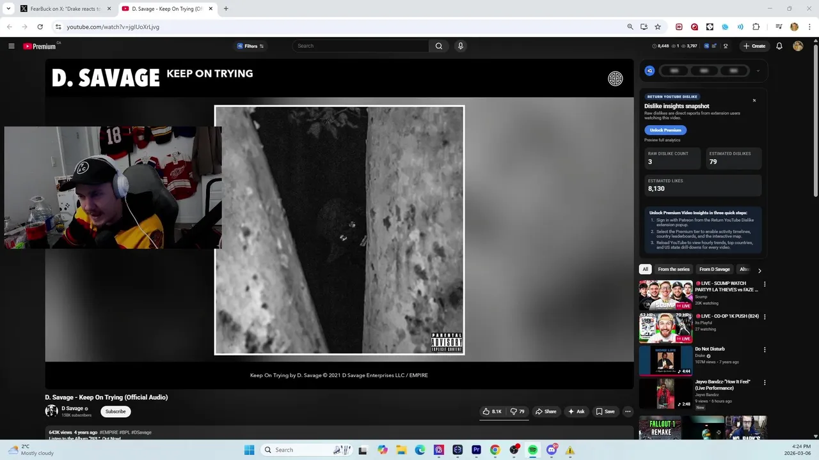Open the CO-OP 1K PUSH live thumbnail

(x=665, y=328)
